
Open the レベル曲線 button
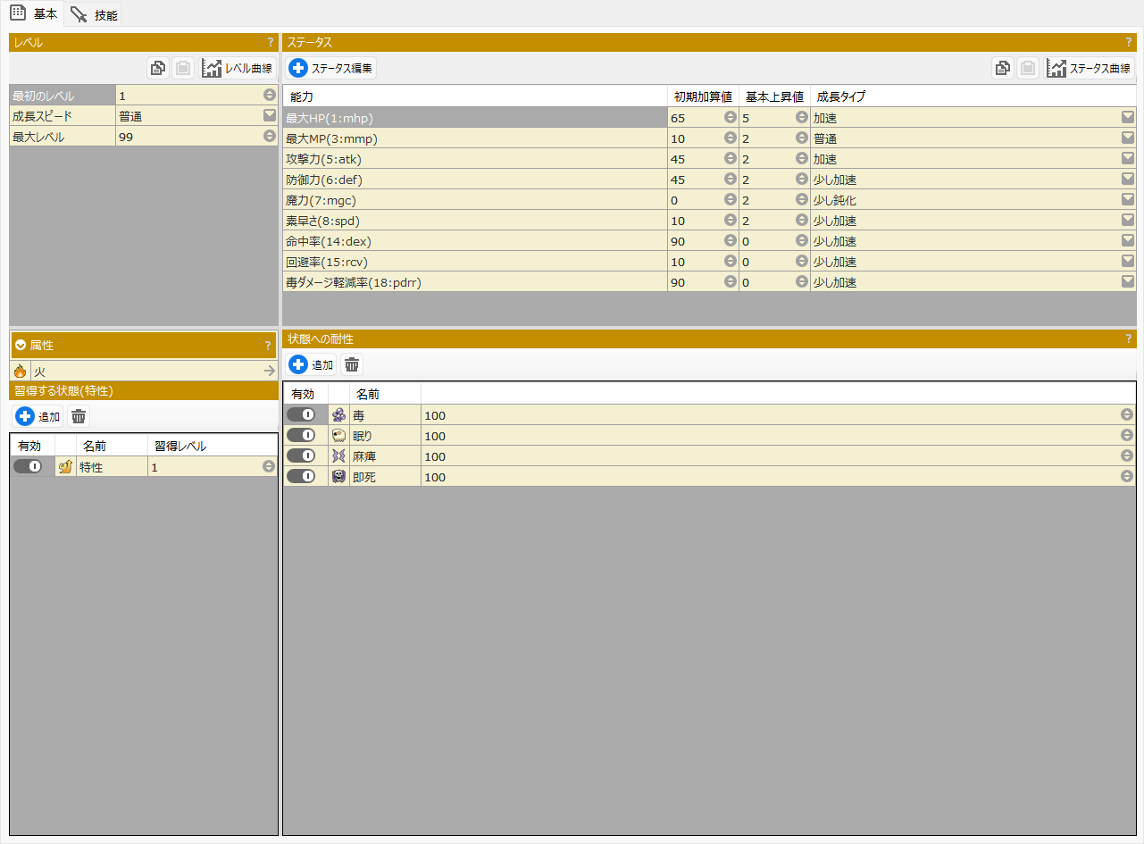point(238,68)
